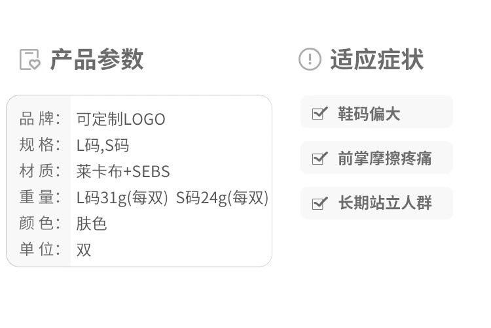Toggle the 长期站立人群 checkbox
Image resolution: width=491 pixels, height=328 pixels.
[x=319, y=203]
